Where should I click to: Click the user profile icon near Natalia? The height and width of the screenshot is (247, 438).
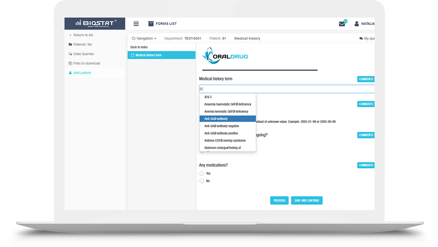point(357,24)
